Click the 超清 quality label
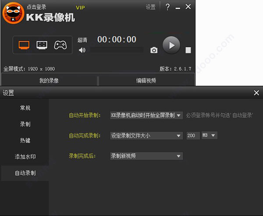The width and height of the screenshot is (263, 216). click(82, 40)
